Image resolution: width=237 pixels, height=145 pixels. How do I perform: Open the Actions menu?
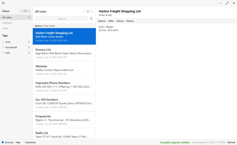point(120,21)
